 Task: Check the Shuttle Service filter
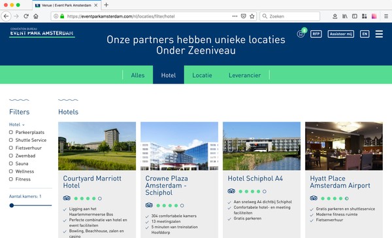coord(11,140)
